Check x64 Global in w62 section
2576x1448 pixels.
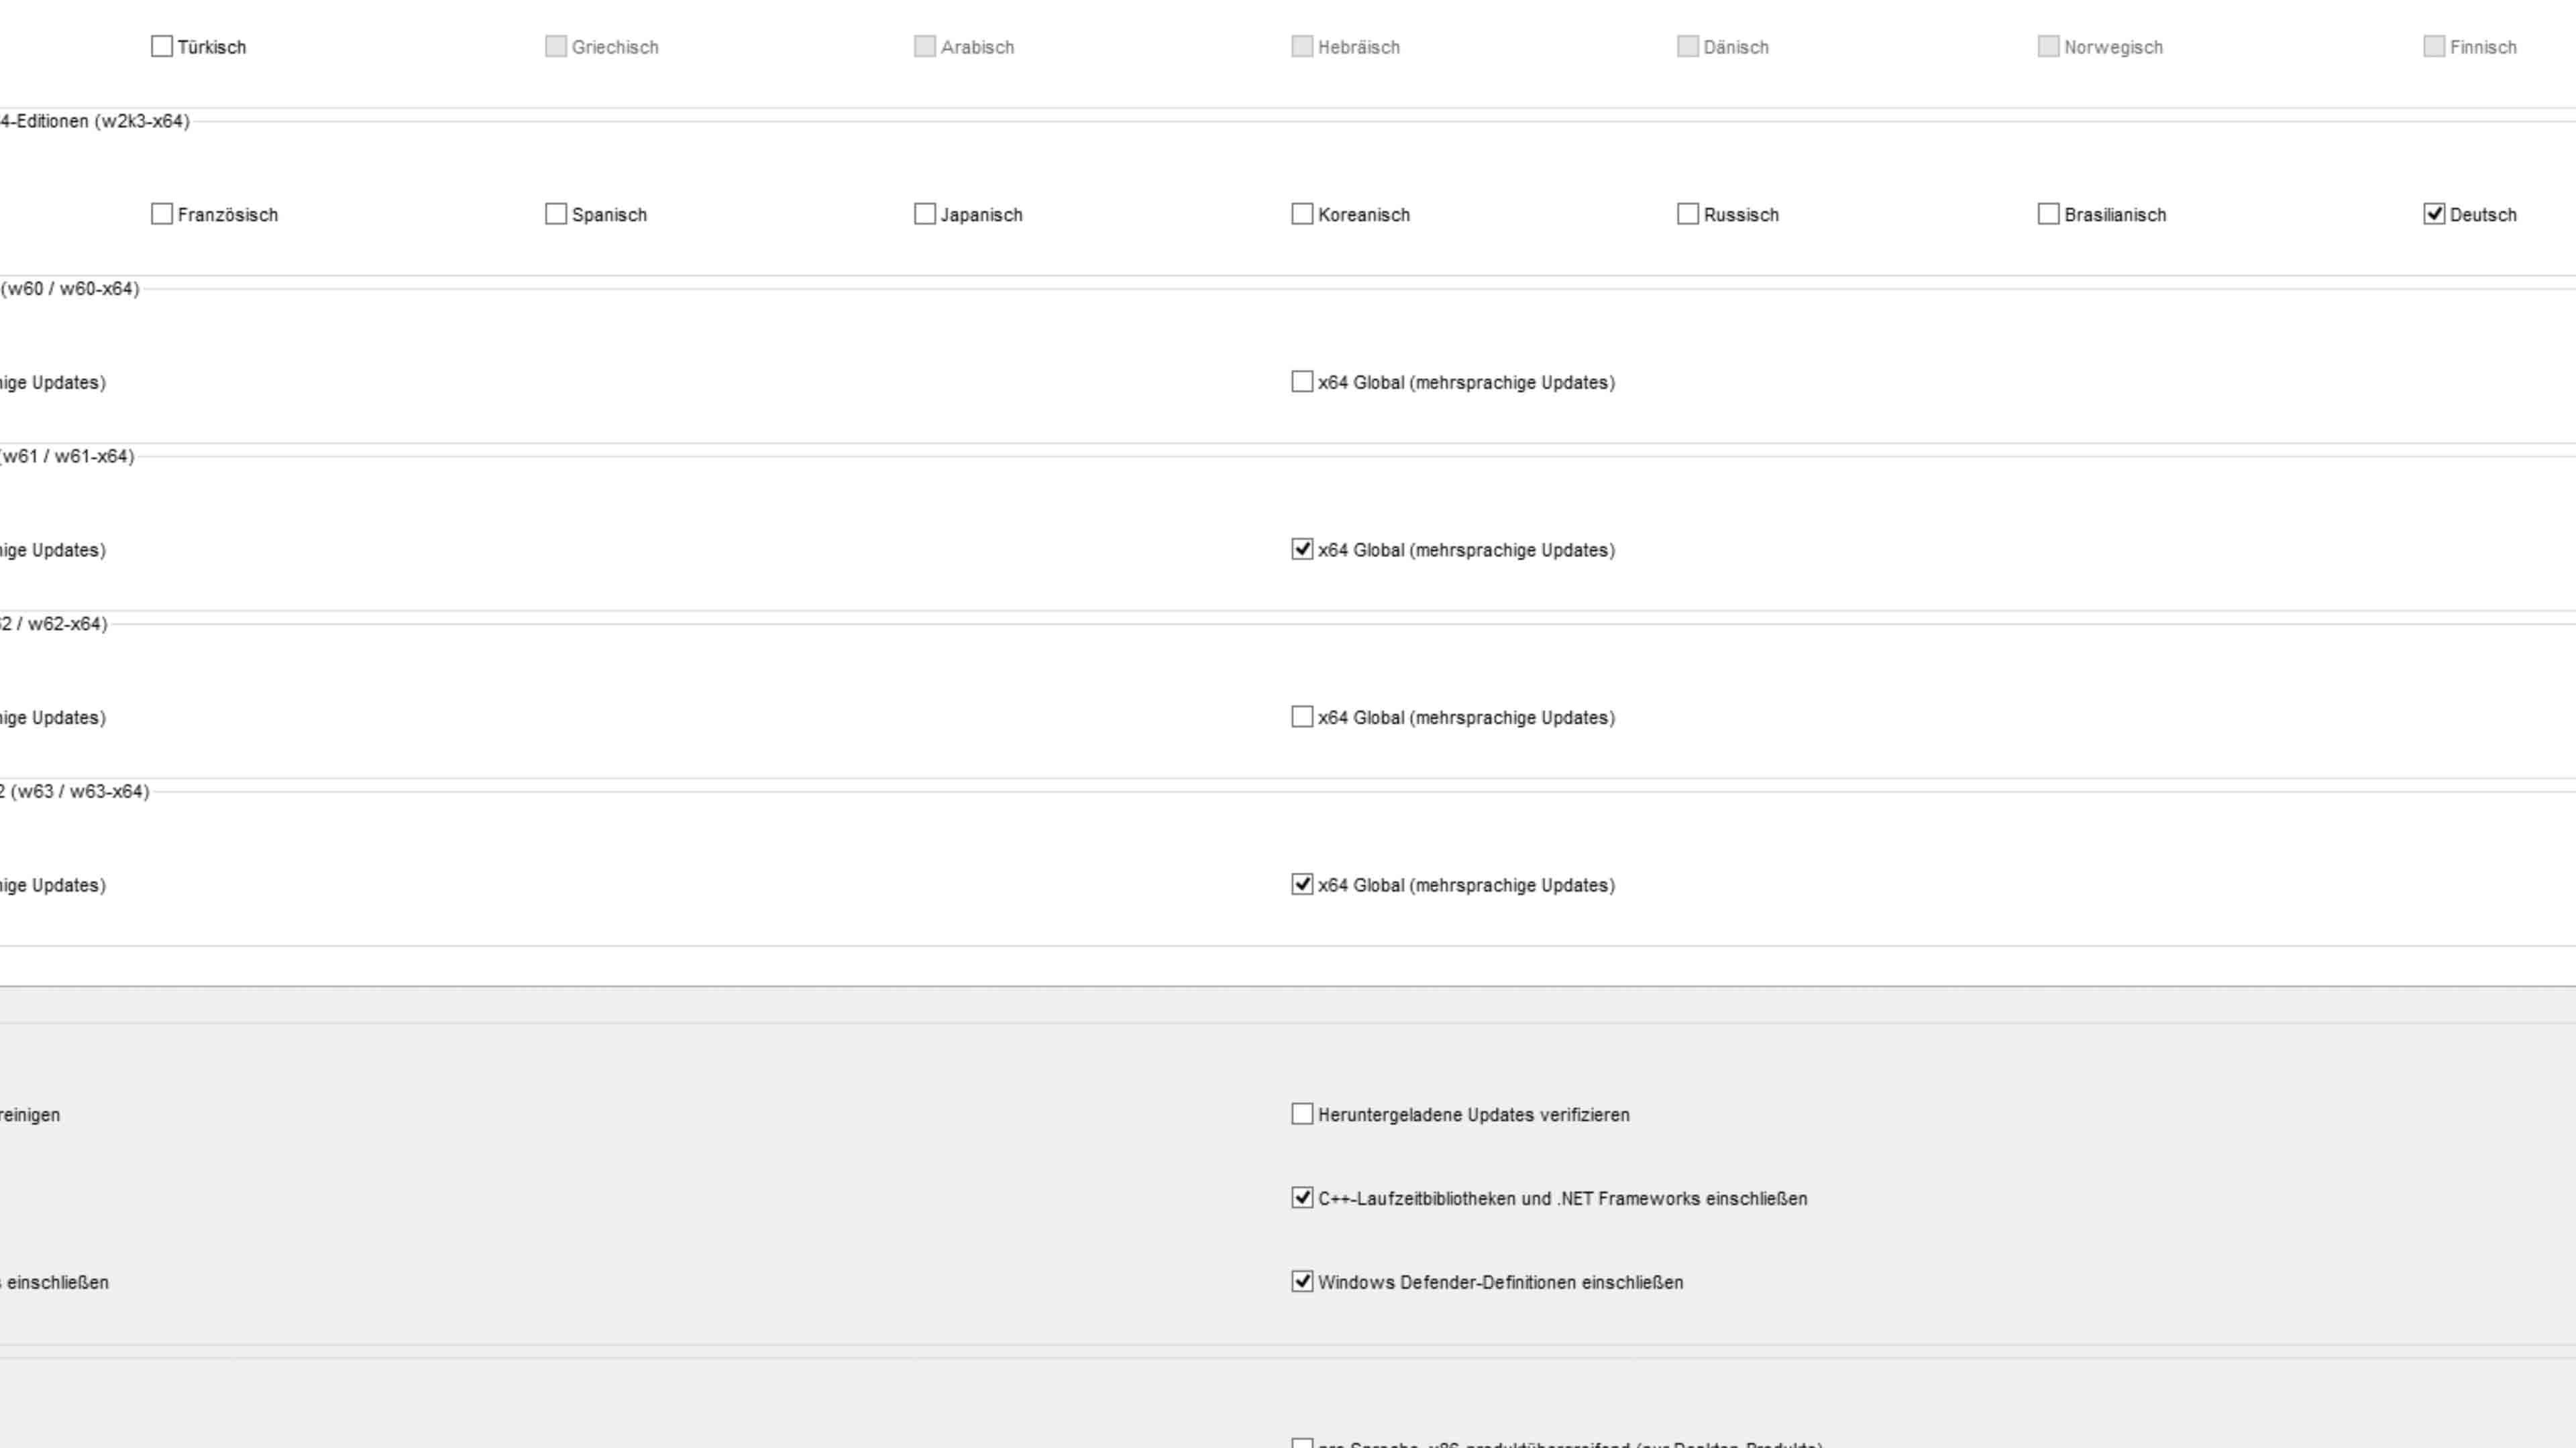pos(1302,717)
